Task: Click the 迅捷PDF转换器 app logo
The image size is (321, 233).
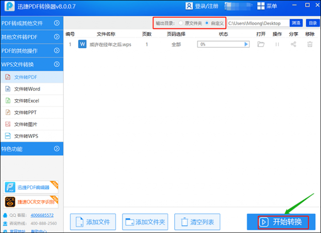Action: pos(10,6)
